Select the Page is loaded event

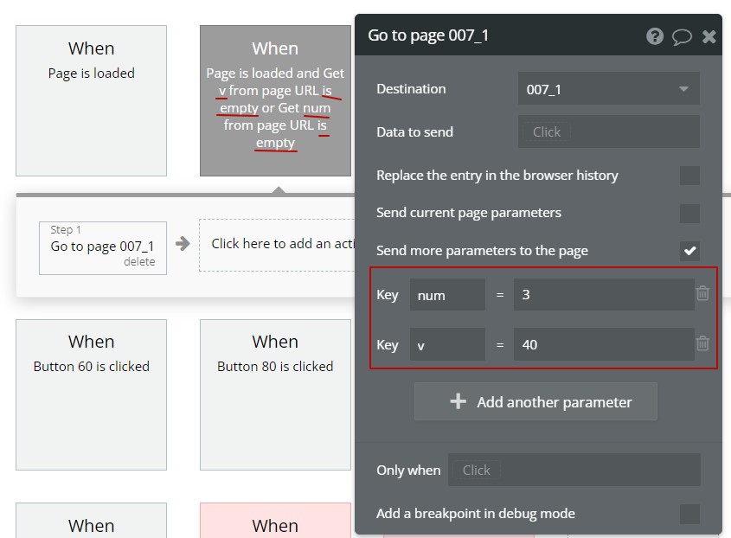[92, 100]
